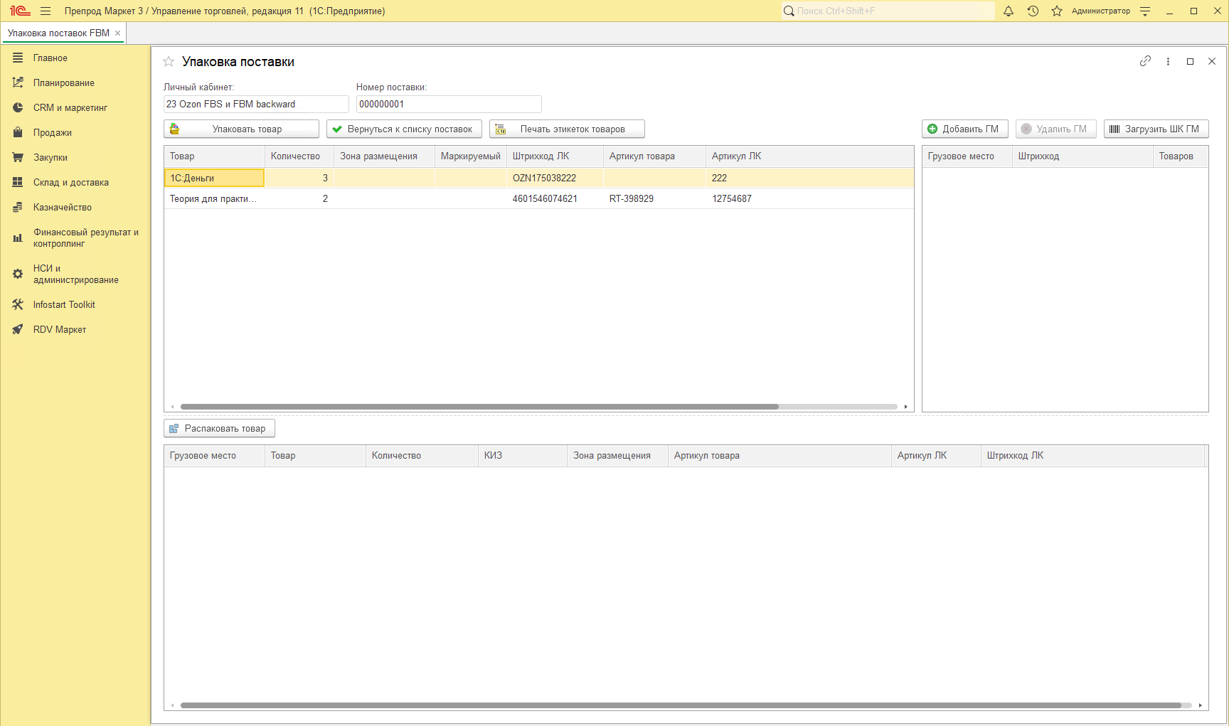Viewport: 1229px width, 726px height.
Task: Open the notifications bell icon
Action: (x=1008, y=11)
